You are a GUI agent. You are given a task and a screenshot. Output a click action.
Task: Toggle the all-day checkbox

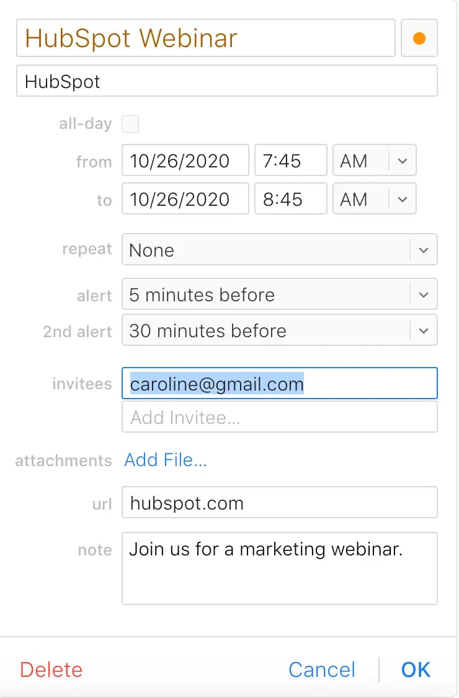tap(130, 124)
